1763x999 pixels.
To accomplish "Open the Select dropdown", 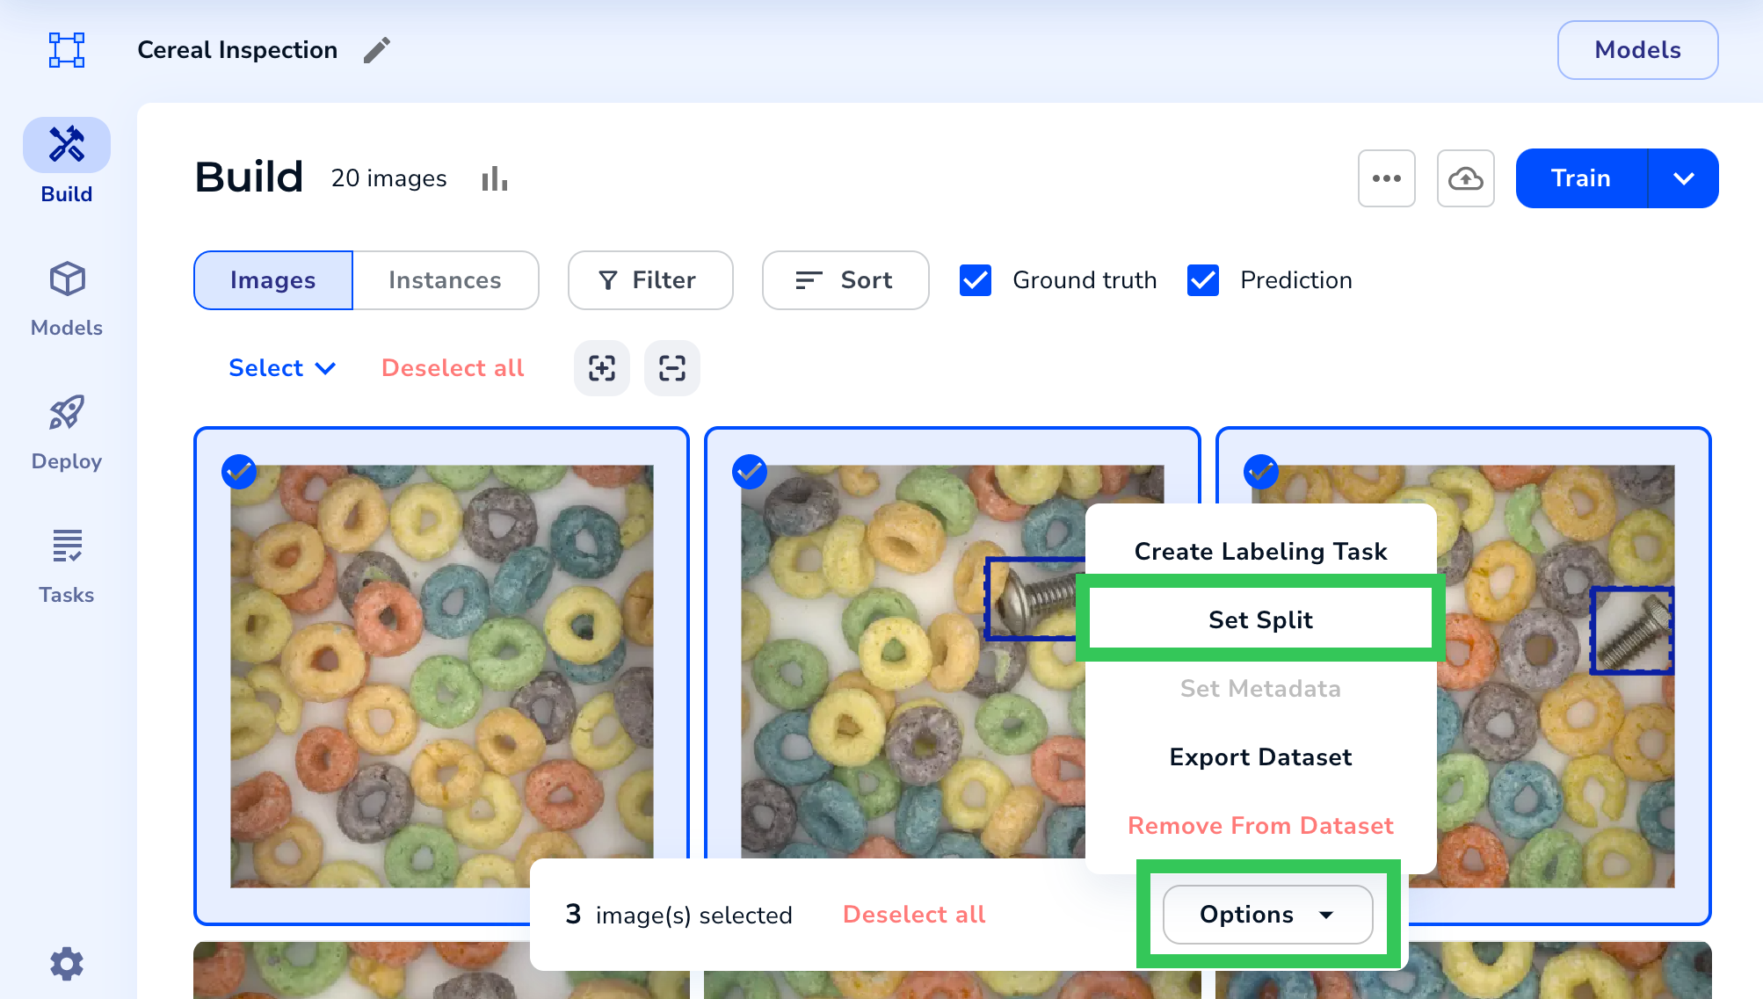I will pos(281,368).
